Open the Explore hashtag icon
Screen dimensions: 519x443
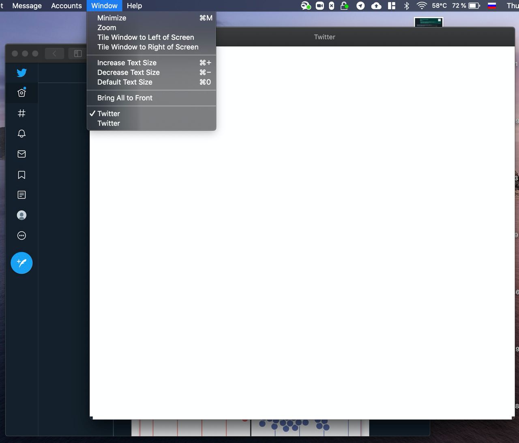21,113
